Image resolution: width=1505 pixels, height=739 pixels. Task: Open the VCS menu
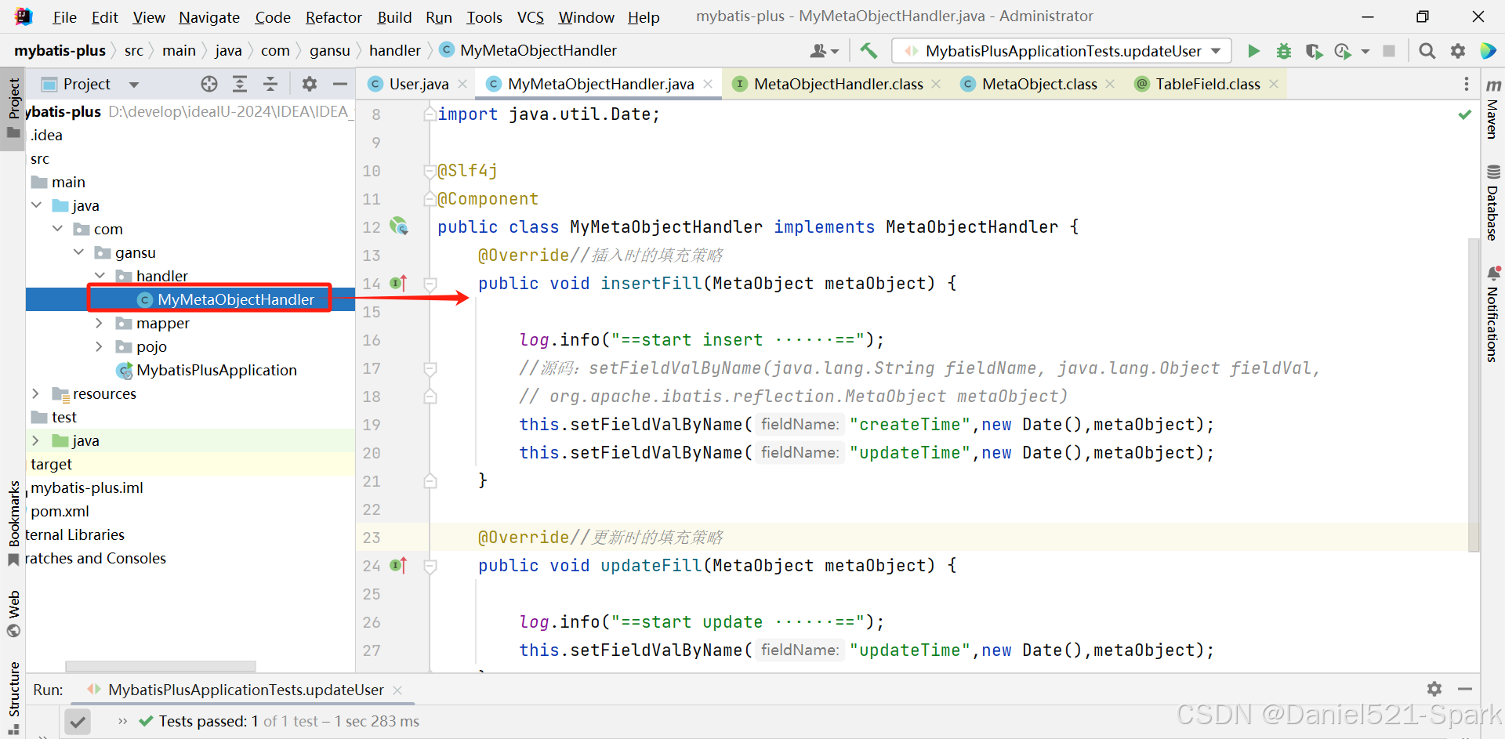531,17
